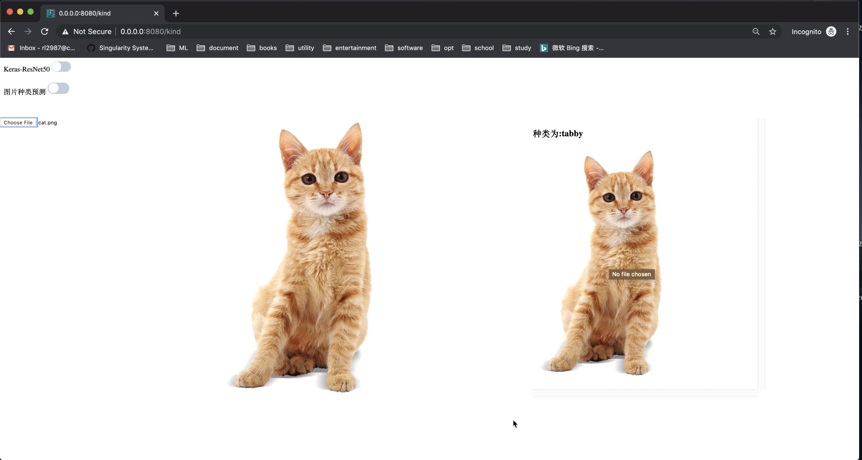Bookmark this page with star icon
The width and height of the screenshot is (862, 460).
pos(772,31)
